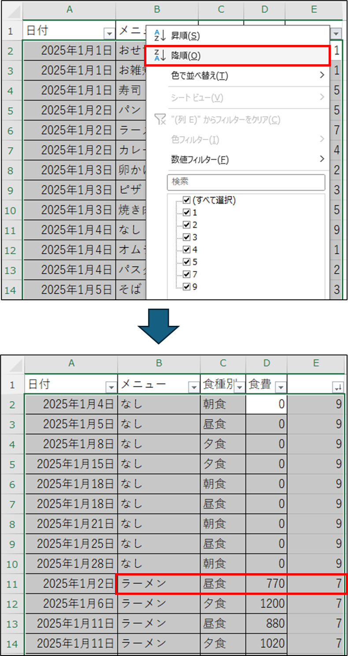Click the なし cell in upper sheet

coord(130,230)
